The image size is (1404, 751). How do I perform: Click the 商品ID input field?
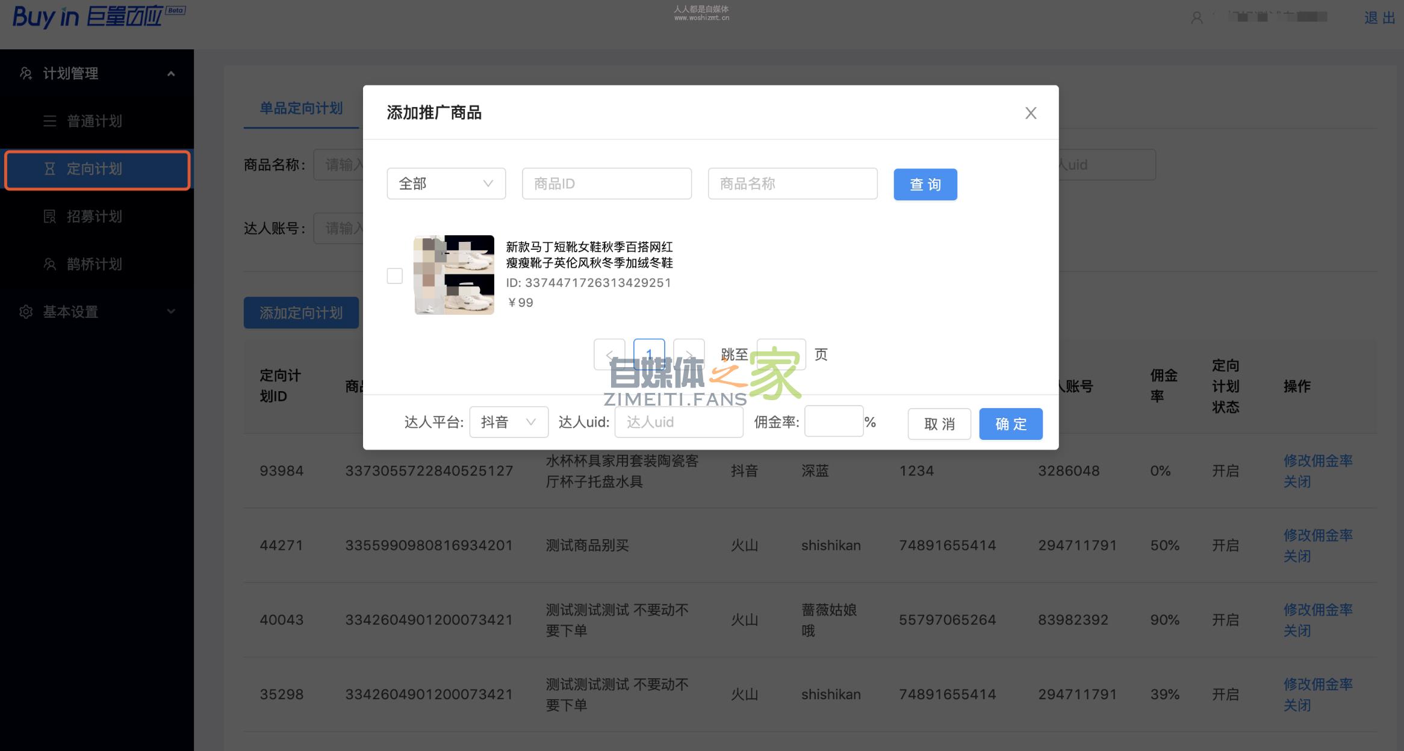(x=606, y=184)
